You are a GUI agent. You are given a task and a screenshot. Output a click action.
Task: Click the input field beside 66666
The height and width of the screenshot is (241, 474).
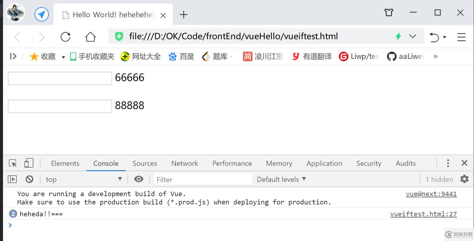pyautogui.click(x=60, y=78)
